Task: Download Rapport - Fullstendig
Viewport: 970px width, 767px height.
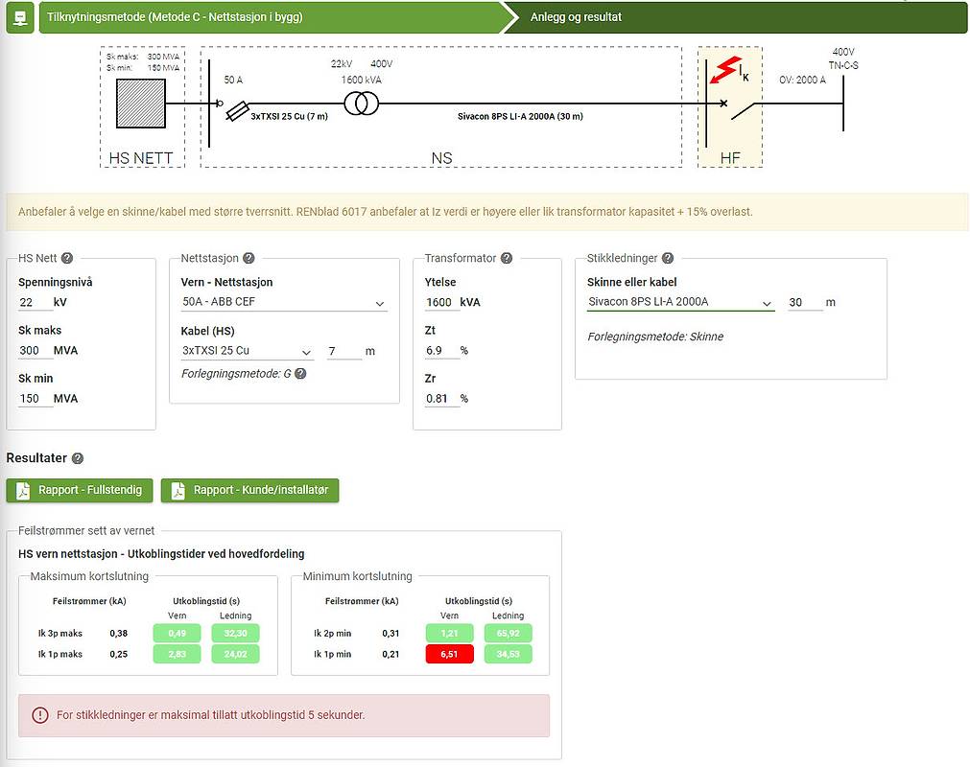Action: pyautogui.click(x=80, y=490)
